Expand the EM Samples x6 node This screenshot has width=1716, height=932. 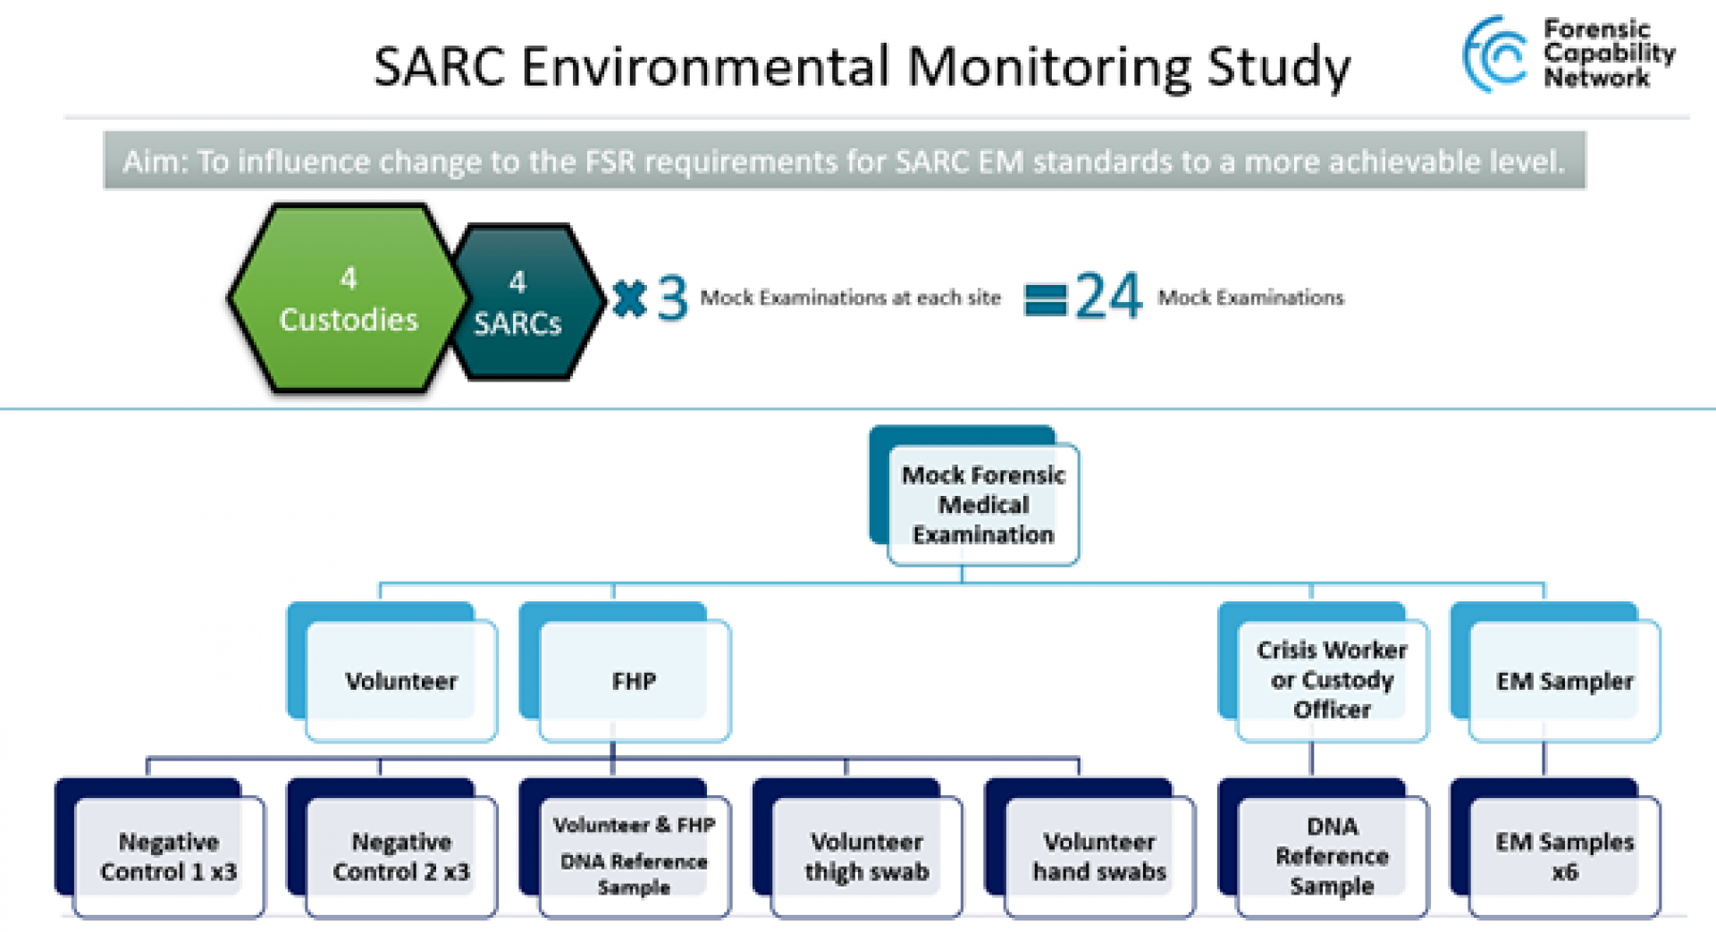pos(1564,856)
